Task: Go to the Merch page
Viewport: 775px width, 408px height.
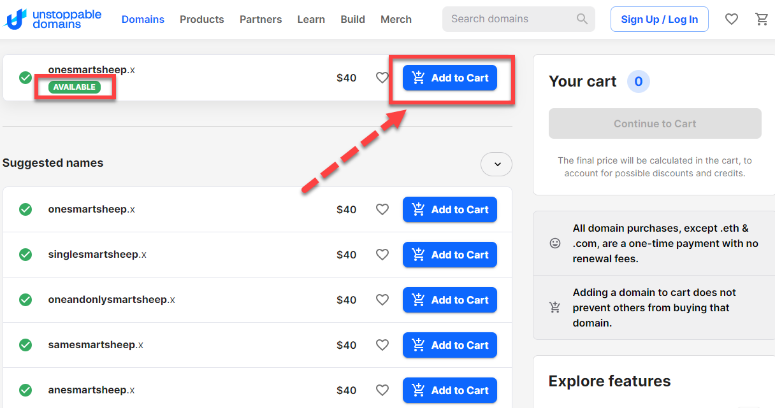Action: tap(396, 19)
